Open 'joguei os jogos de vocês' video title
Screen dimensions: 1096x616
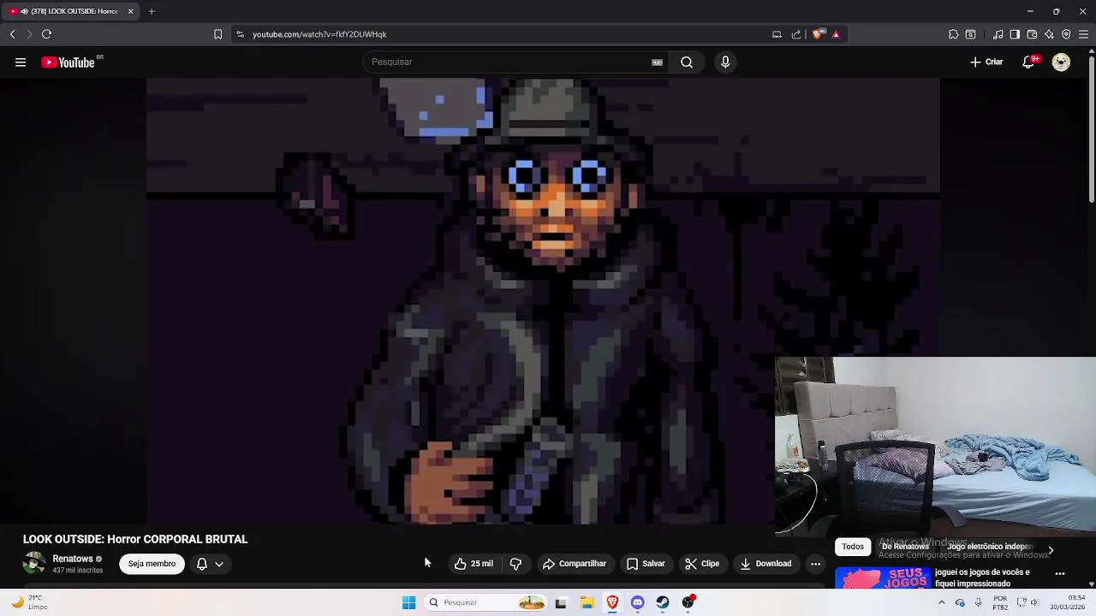(982, 577)
